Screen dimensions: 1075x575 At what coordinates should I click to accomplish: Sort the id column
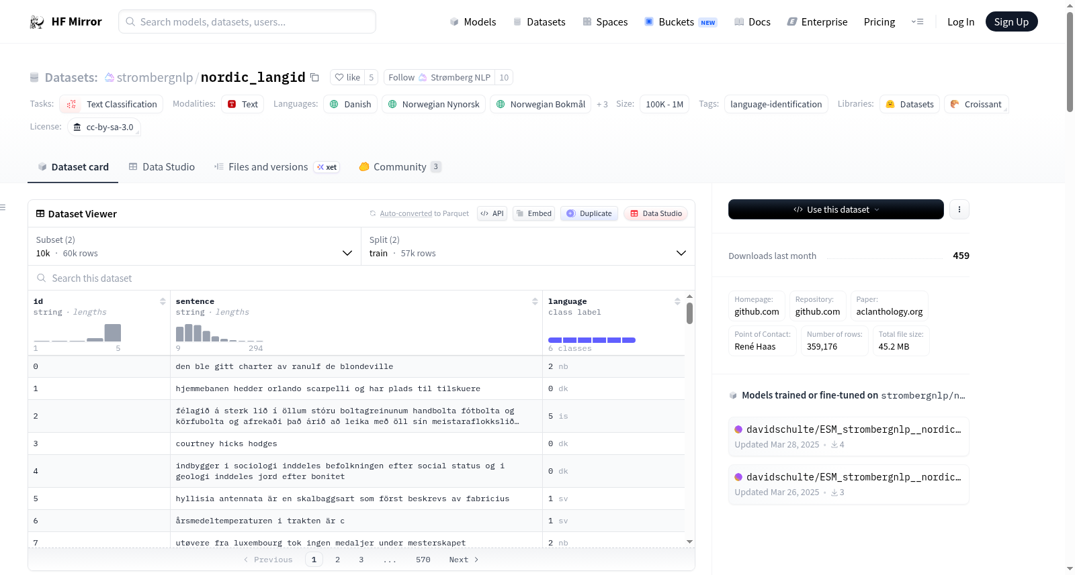163,301
